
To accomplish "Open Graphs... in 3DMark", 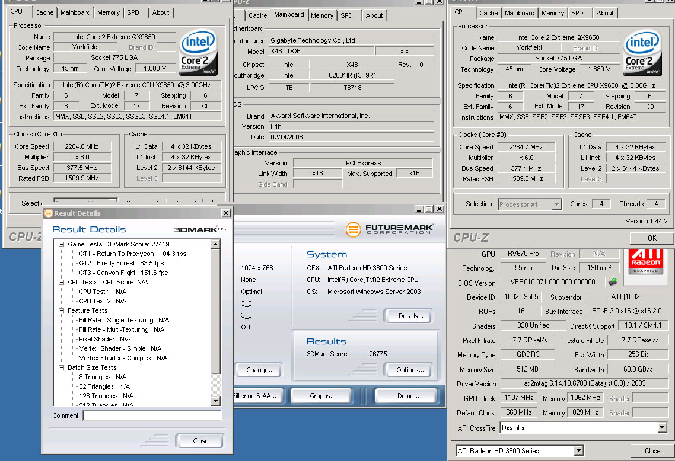I will (322, 396).
